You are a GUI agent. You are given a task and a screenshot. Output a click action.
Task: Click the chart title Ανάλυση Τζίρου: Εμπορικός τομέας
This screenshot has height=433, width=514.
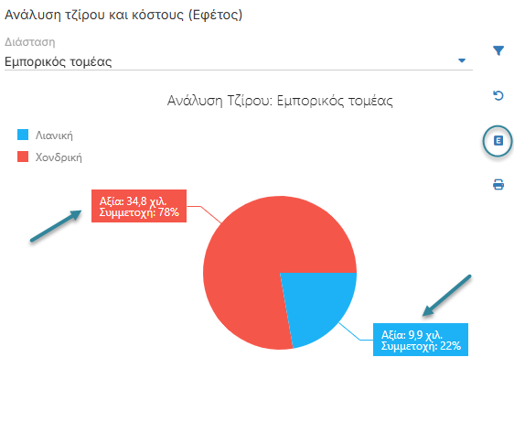coord(280,101)
